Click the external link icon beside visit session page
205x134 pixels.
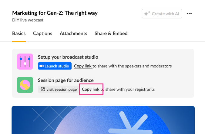[x=43, y=90]
